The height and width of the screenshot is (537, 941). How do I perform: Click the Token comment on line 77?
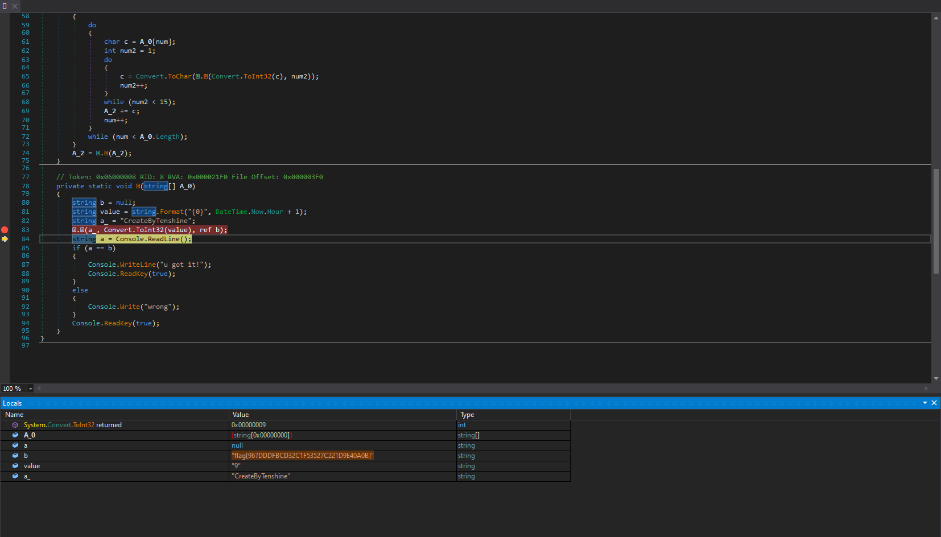(x=189, y=177)
